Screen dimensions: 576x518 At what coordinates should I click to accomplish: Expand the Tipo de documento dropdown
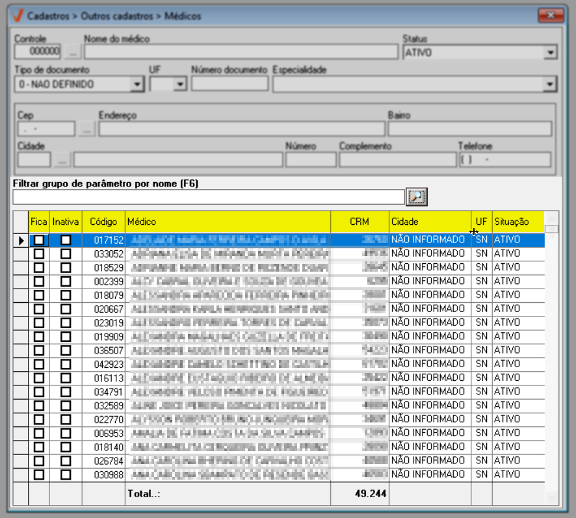click(137, 84)
